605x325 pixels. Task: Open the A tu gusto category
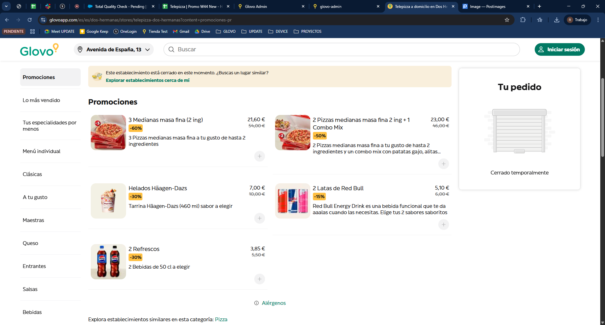pos(50,197)
